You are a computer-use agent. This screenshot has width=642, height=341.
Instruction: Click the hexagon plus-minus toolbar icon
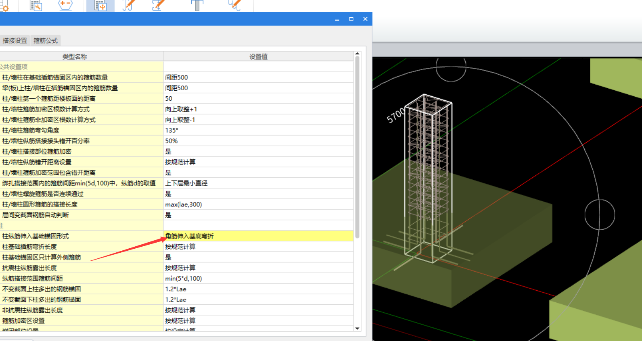tap(65, 5)
